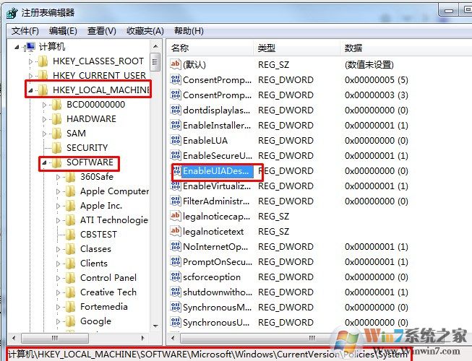Click the legalnoticetext string icon

point(176,231)
